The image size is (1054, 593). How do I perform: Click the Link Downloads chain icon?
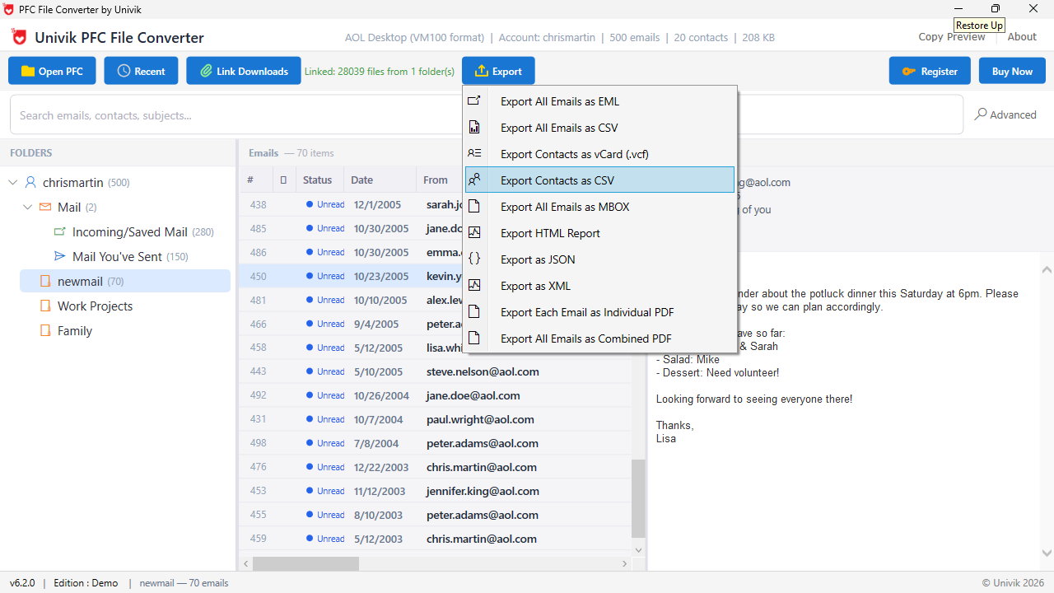coord(207,70)
